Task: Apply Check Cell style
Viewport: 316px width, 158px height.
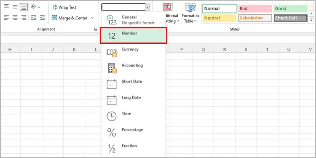Action: [290, 18]
